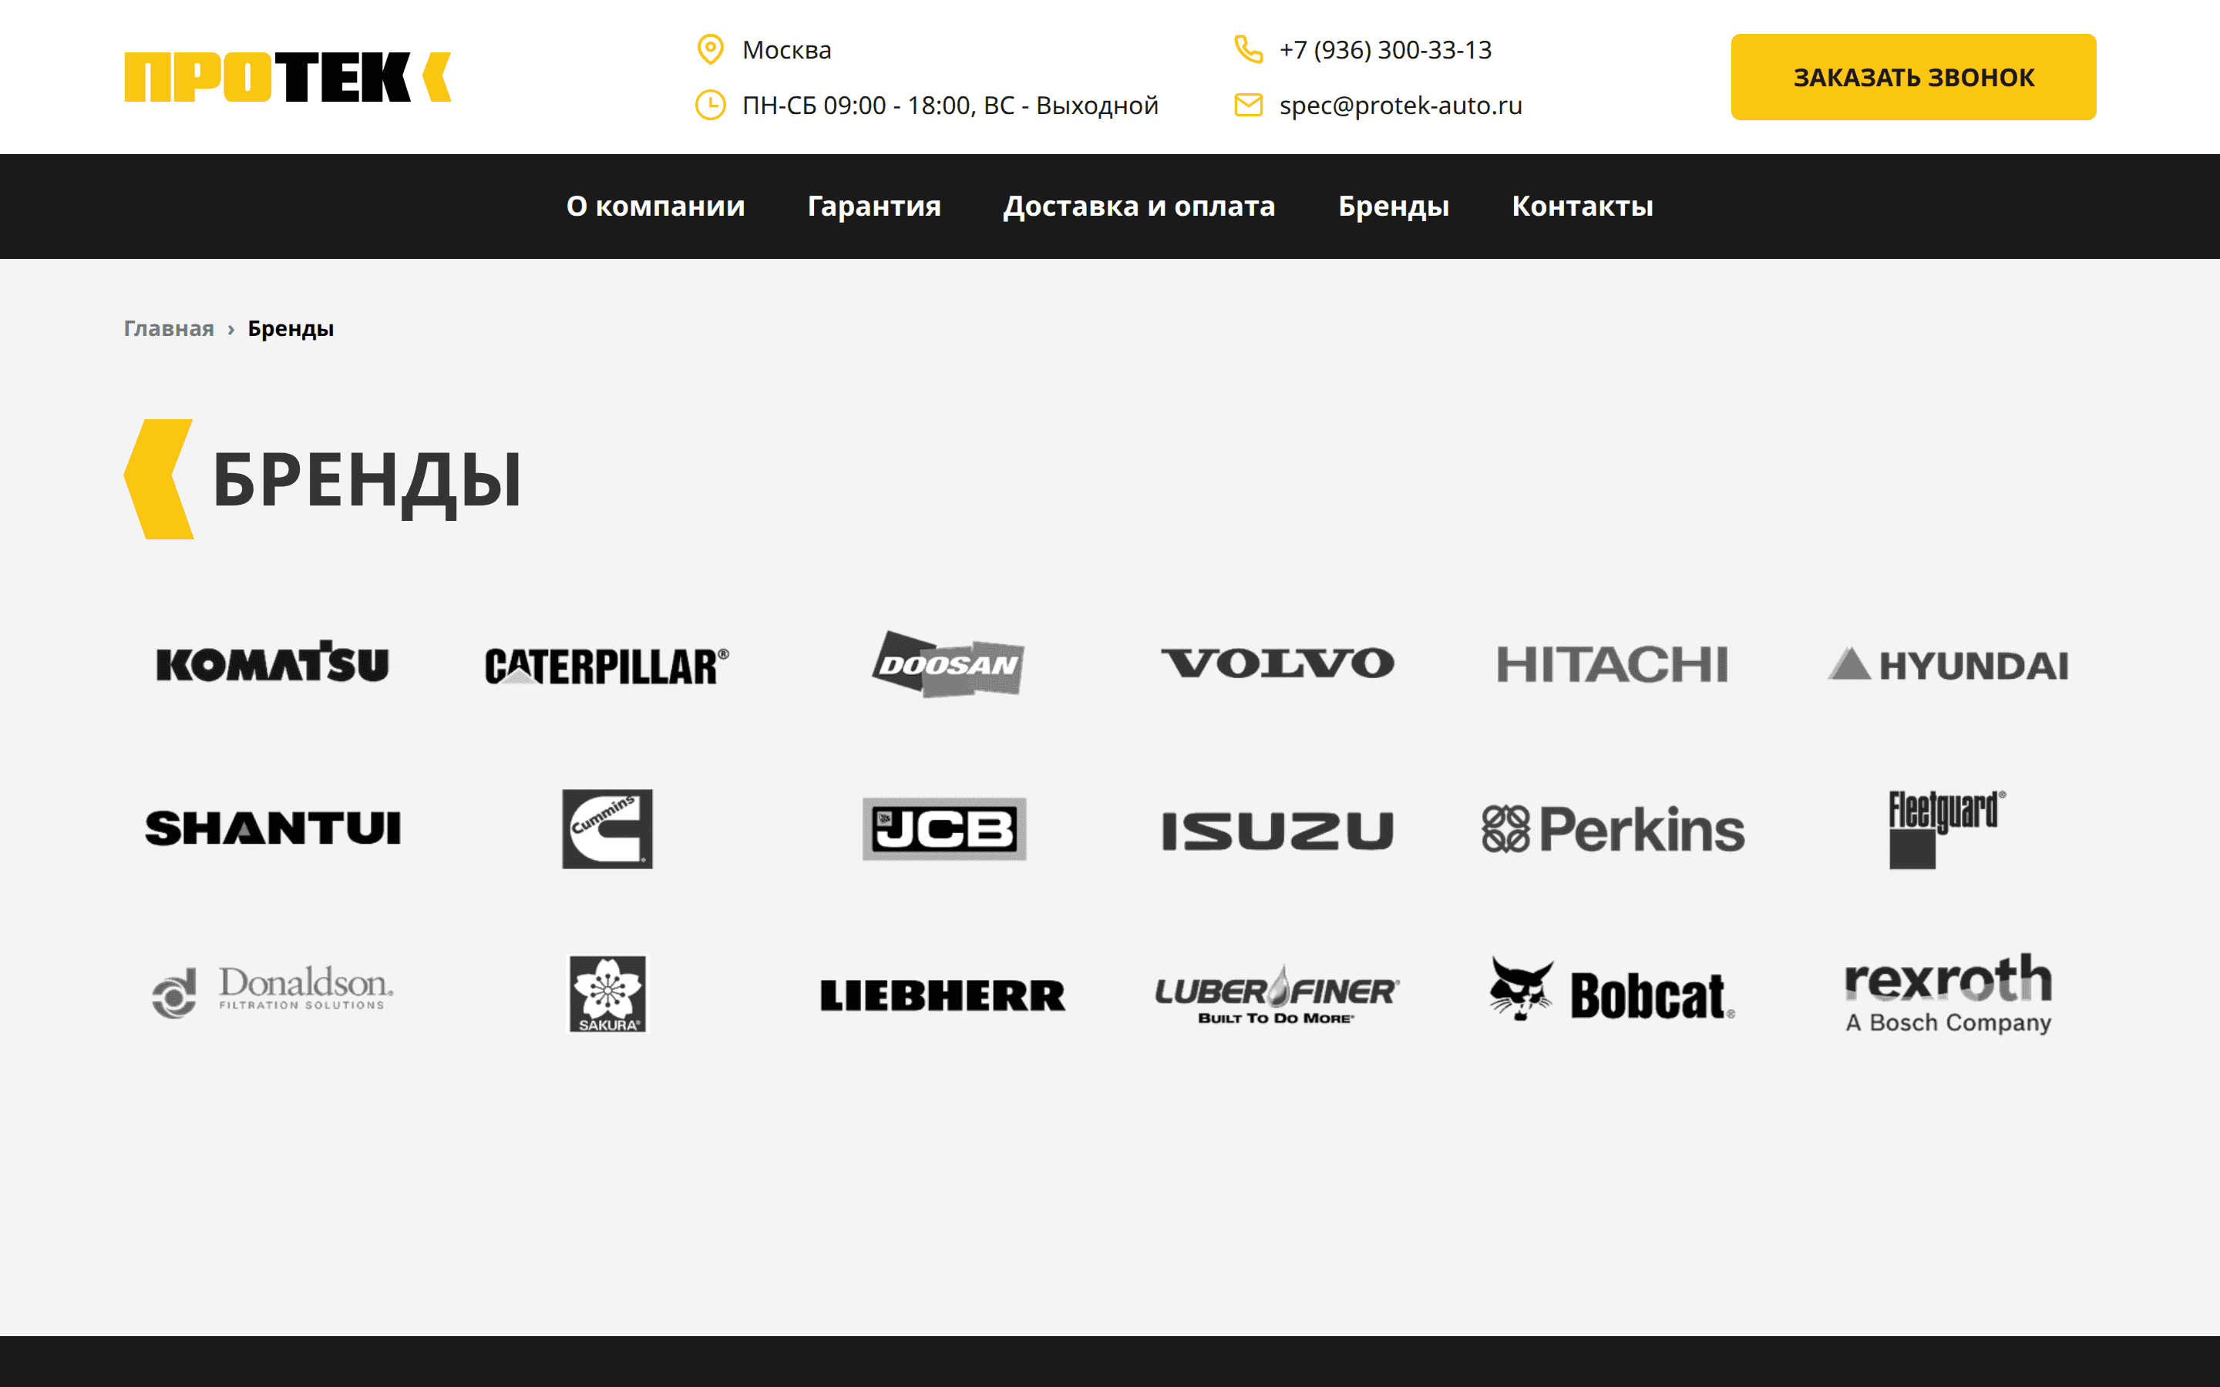Click the Бренды breadcrumb item
Image resolution: width=2220 pixels, height=1387 pixels.
click(291, 328)
